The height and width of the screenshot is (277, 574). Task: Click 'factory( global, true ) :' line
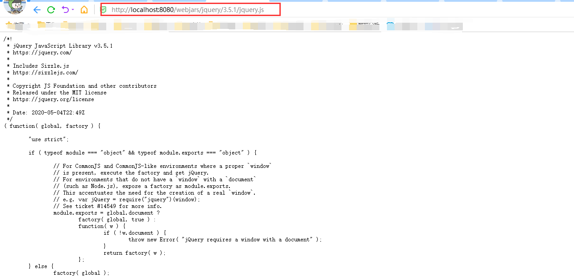117,220
